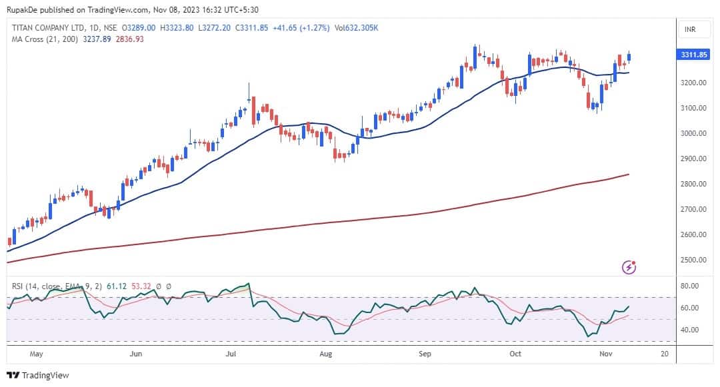Click the May label on time axis
The width and height of the screenshot is (720, 387).
(x=36, y=354)
